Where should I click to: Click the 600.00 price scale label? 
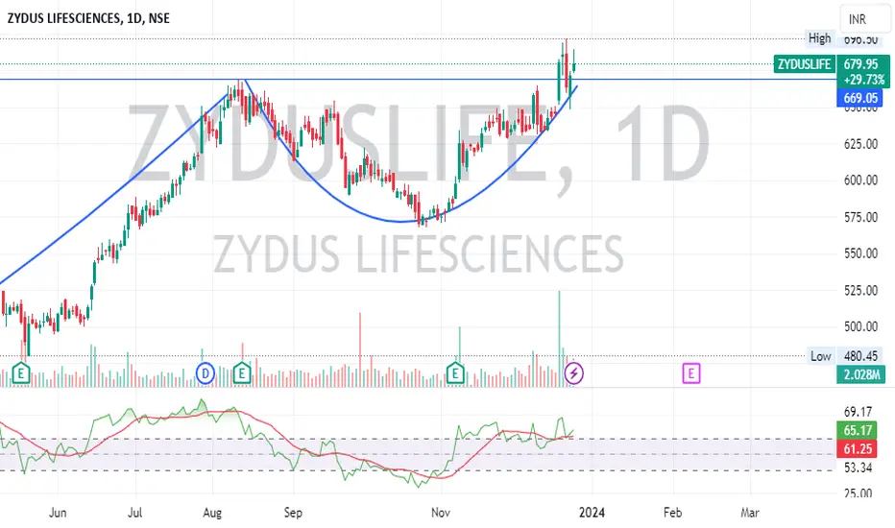[860, 180]
